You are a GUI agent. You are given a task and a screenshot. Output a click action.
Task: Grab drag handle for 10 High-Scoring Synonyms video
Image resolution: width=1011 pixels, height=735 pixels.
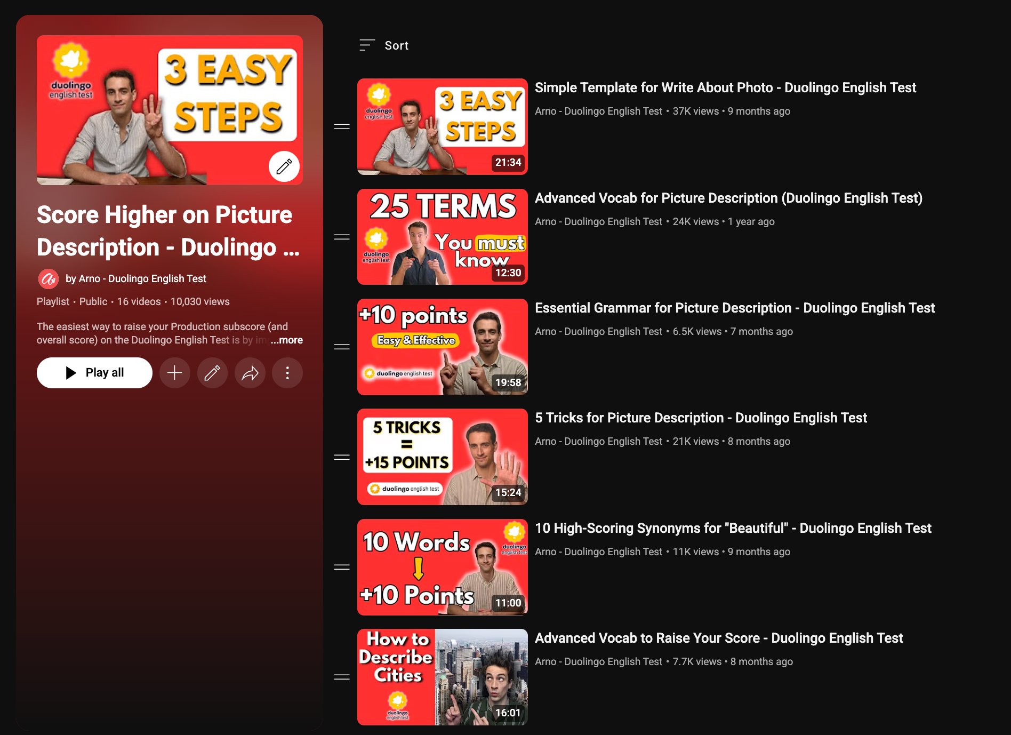click(342, 567)
